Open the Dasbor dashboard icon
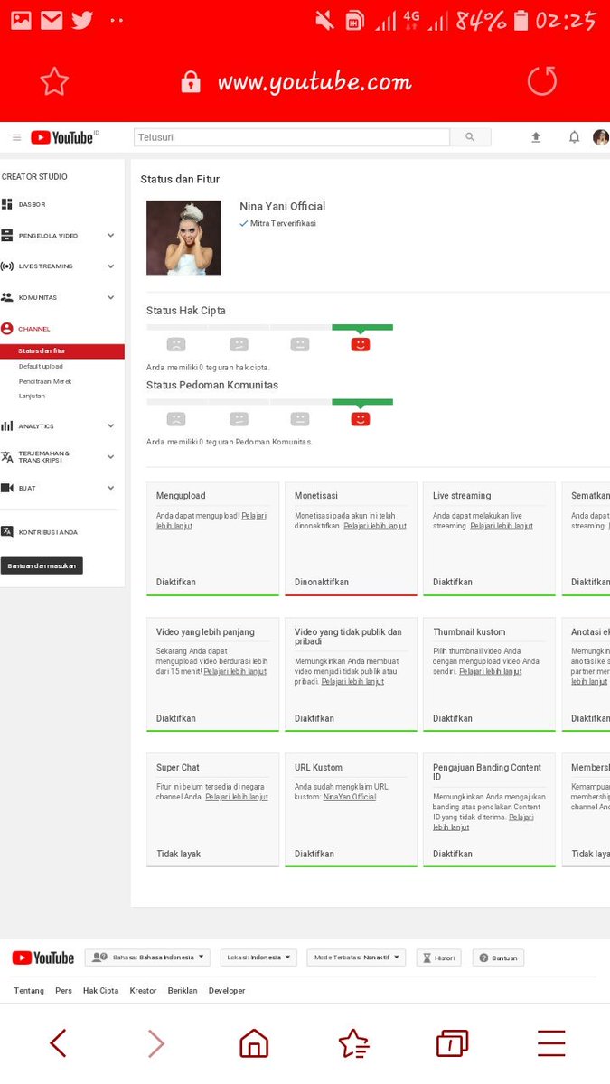Image resolution: width=610 pixels, height=1084 pixels. (7, 204)
